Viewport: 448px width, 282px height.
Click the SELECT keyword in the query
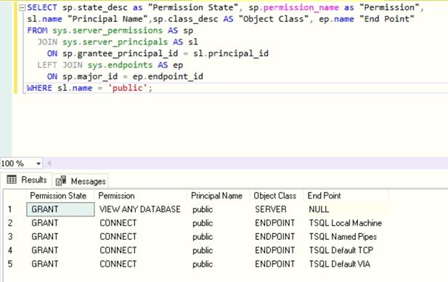(x=42, y=7)
